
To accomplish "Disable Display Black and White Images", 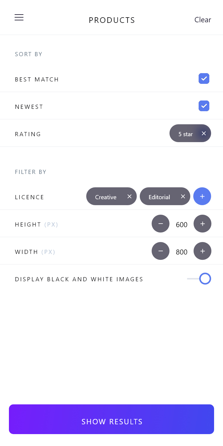I will tap(205, 279).
